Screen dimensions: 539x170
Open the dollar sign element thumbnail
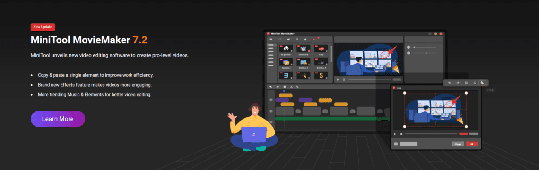coord(321,75)
